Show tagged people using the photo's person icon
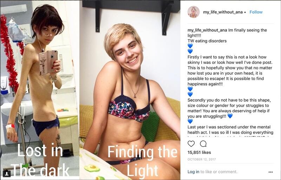The height and width of the screenshot is (180, 281). point(6,173)
